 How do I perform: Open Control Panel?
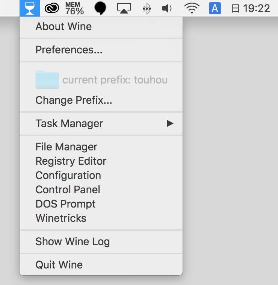coord(101,189)
